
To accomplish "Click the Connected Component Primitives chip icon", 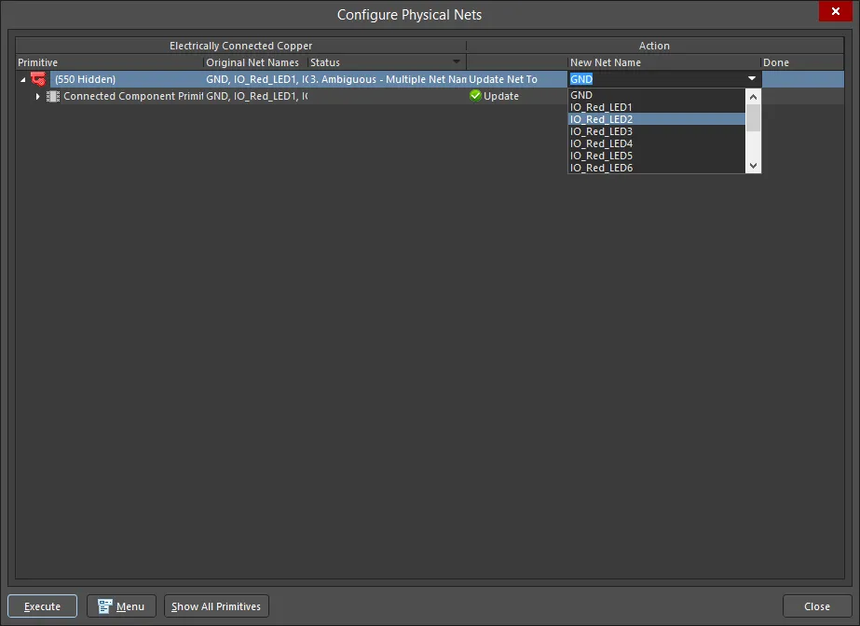I will [x=53, y=96].
